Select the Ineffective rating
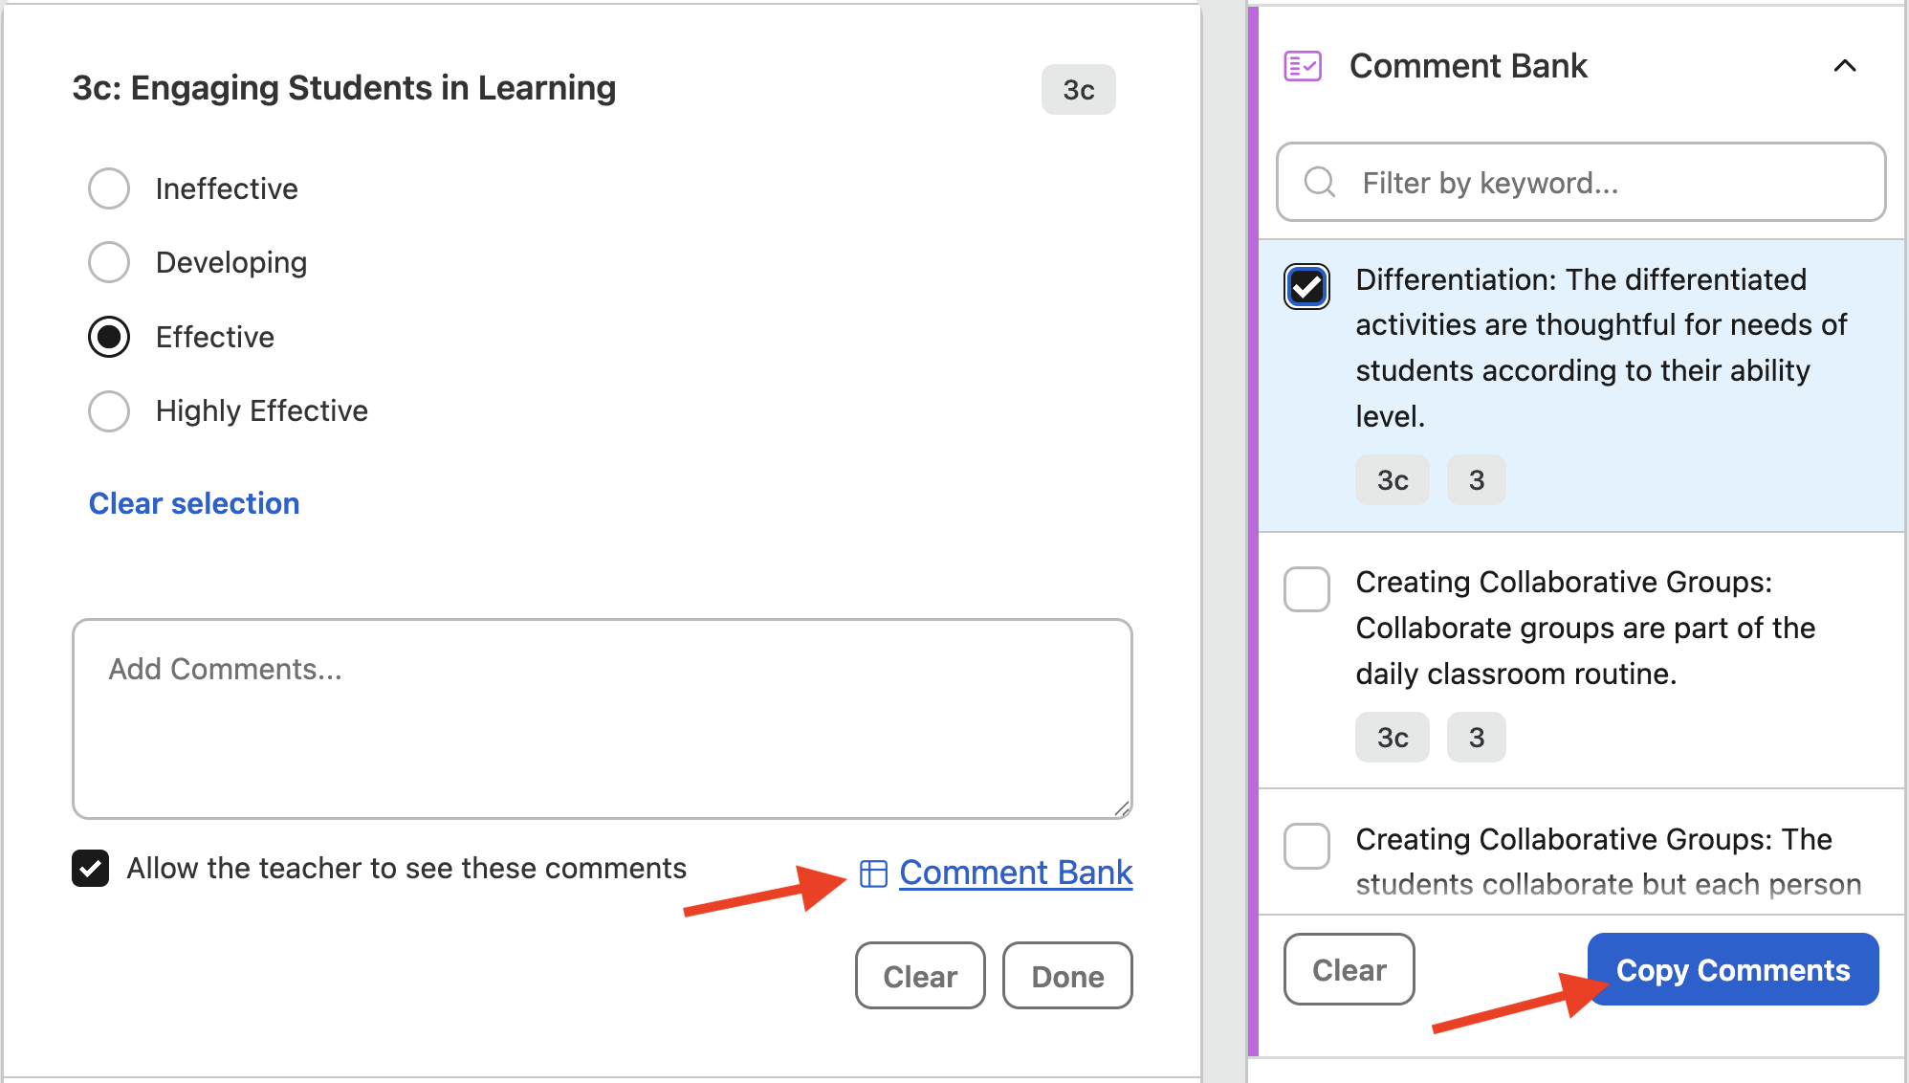 coord(109,188)
